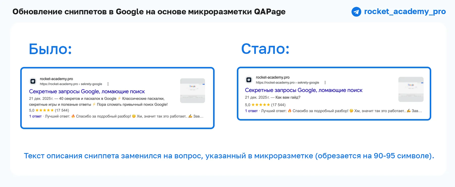This screenshot has width=455, height=187.
Task: Click lightning emoji before 'Пора сломать'
Action: coord(94,104)
